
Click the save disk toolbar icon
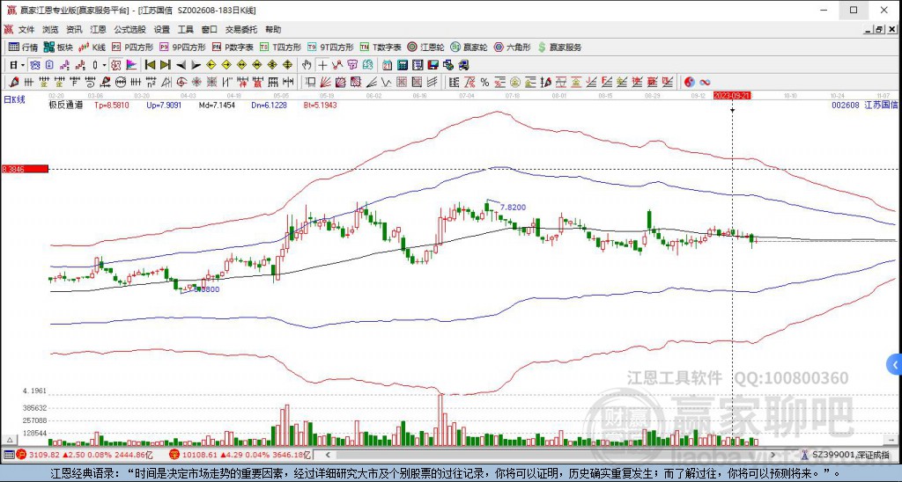point(433,65)
